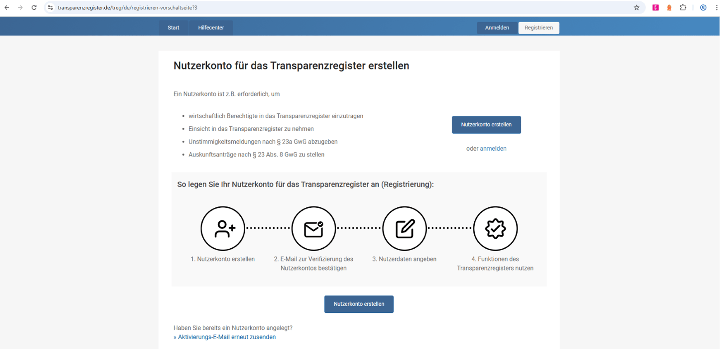Click the verified badge checkmark icon
This screenshot has width=720, height=349.
pyautogui.click(x=495, y=228)
